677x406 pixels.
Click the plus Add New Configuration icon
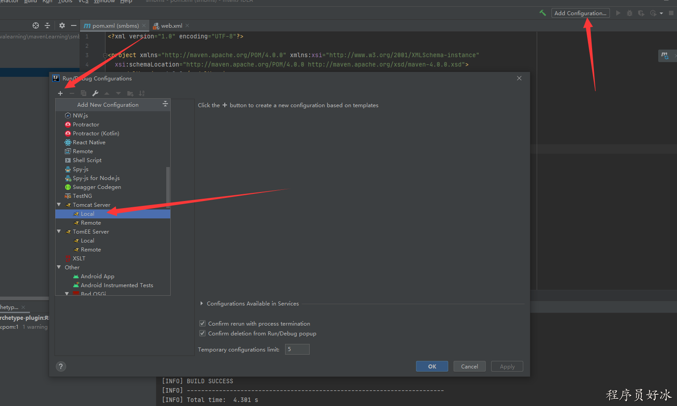tap(60, 93)
